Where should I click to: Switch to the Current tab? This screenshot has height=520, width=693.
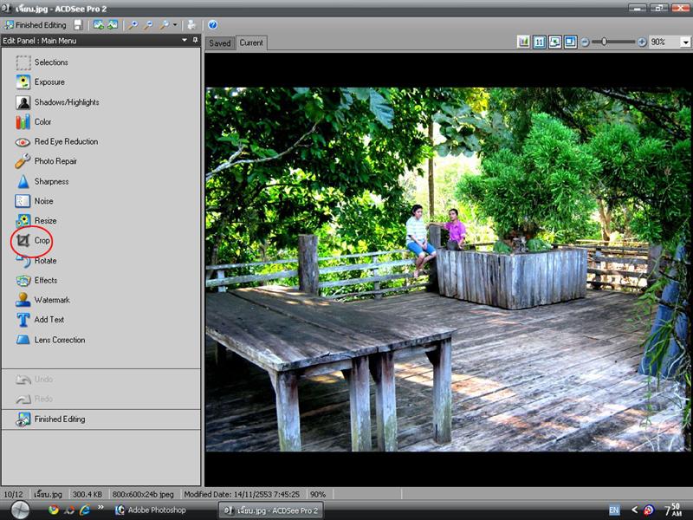tap(251, 43)
